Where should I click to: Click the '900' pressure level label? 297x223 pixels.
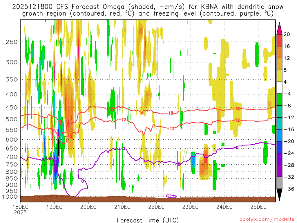[x=12, y=185]
